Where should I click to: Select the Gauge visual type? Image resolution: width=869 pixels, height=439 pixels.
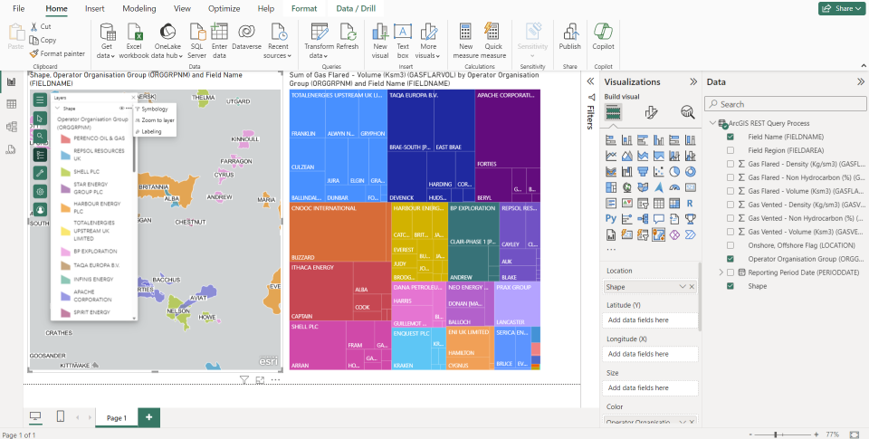click(x=674, y=187)
